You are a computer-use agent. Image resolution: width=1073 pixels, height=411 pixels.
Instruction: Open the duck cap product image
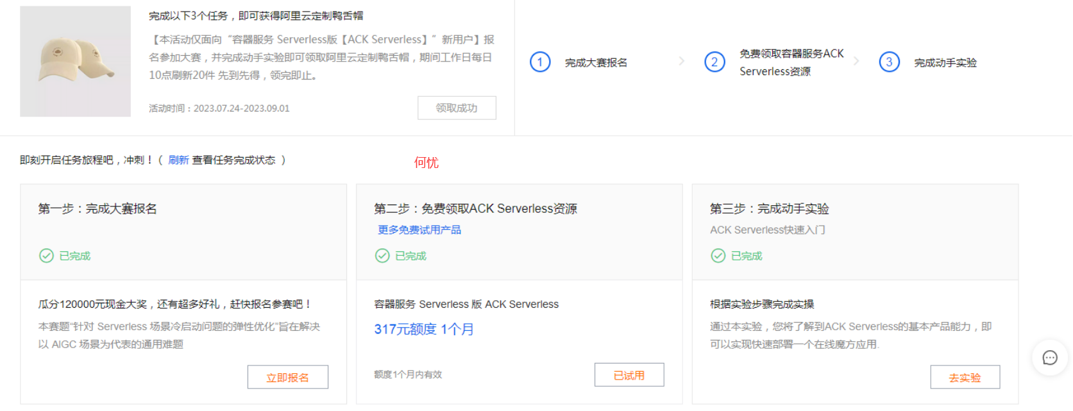click(x=75, y=62)
